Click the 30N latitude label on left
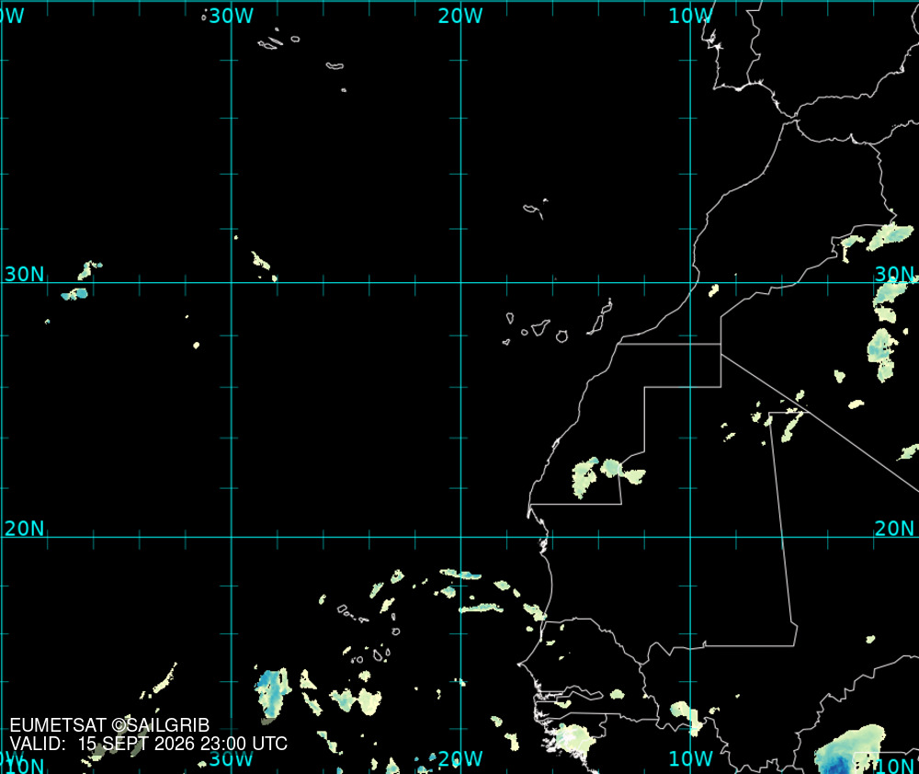Viewport: 919px width, 774px height. point(24,274)
